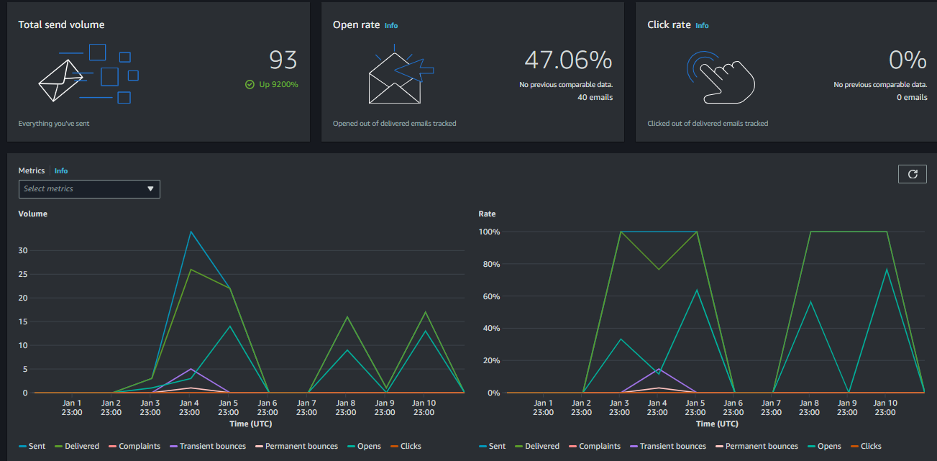Open the Select metrics dropdown
This screenshot has height=461, width=937.
click(89, 188)
